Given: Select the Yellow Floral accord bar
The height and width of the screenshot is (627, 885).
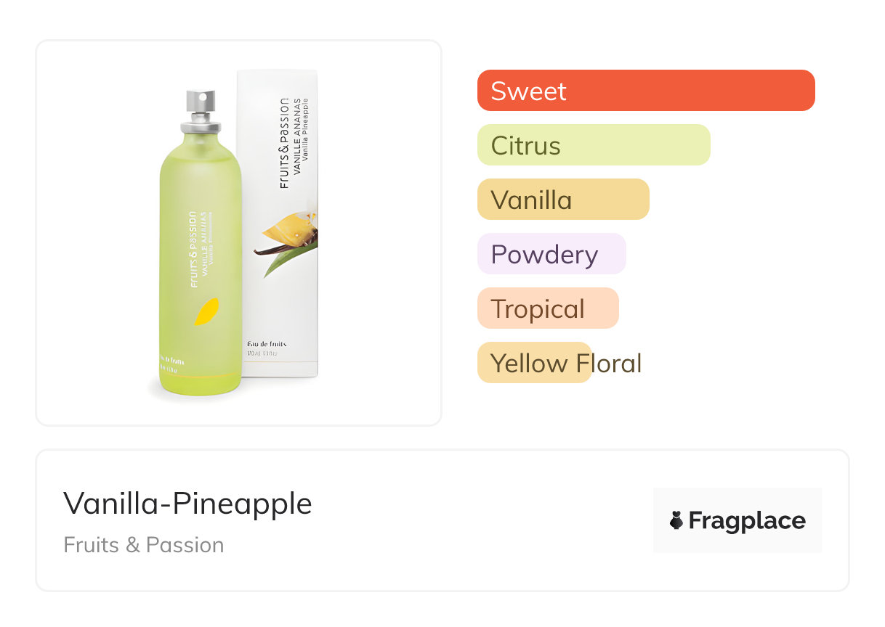Looking at the screenshot, I should (x=534, y=363).
